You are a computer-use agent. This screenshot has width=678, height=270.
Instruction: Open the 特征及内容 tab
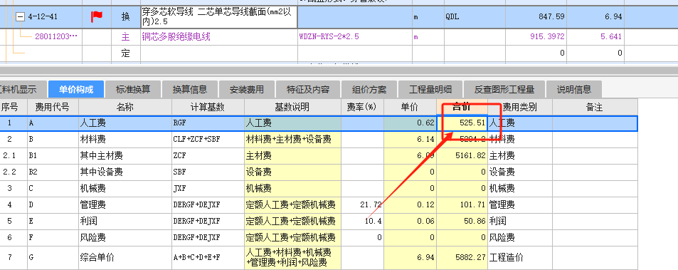[x=308, y=90]
